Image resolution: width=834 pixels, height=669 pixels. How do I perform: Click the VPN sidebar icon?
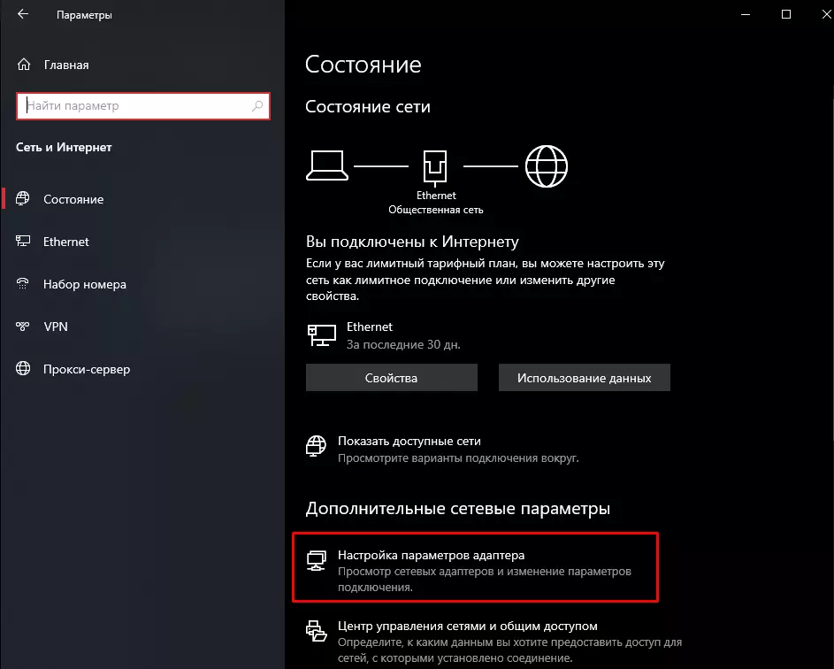tap(24, 327)
